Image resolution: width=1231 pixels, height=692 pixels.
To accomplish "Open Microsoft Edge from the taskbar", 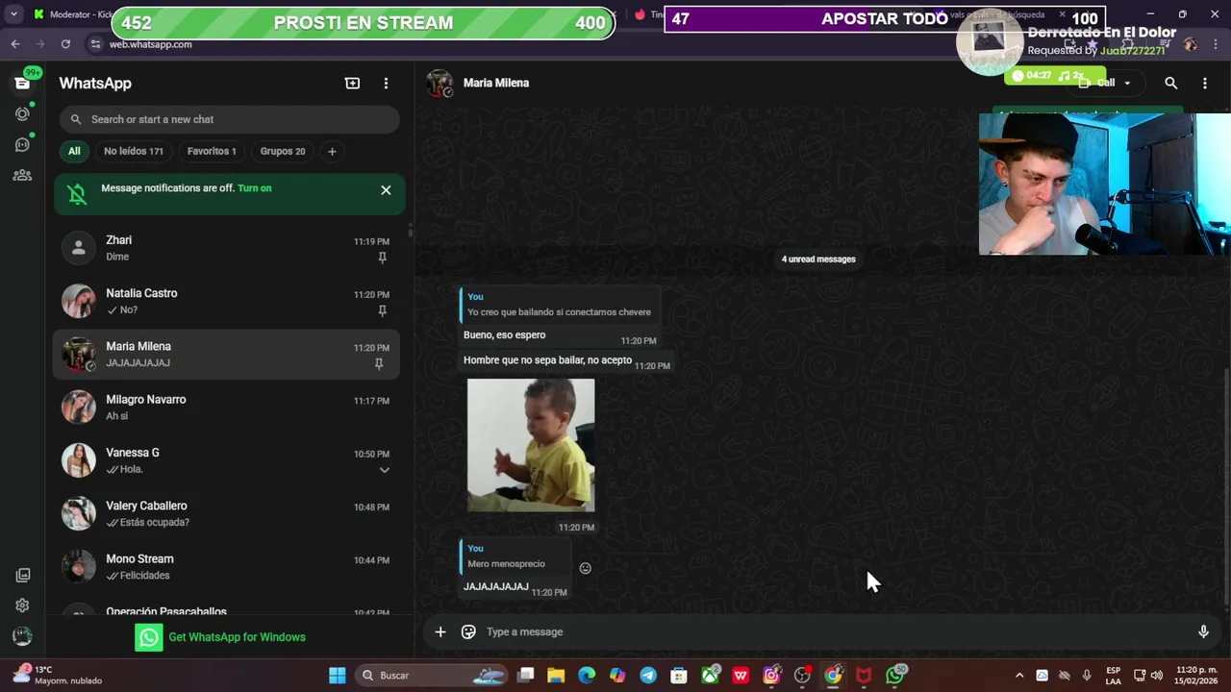I will click(587, 676).
